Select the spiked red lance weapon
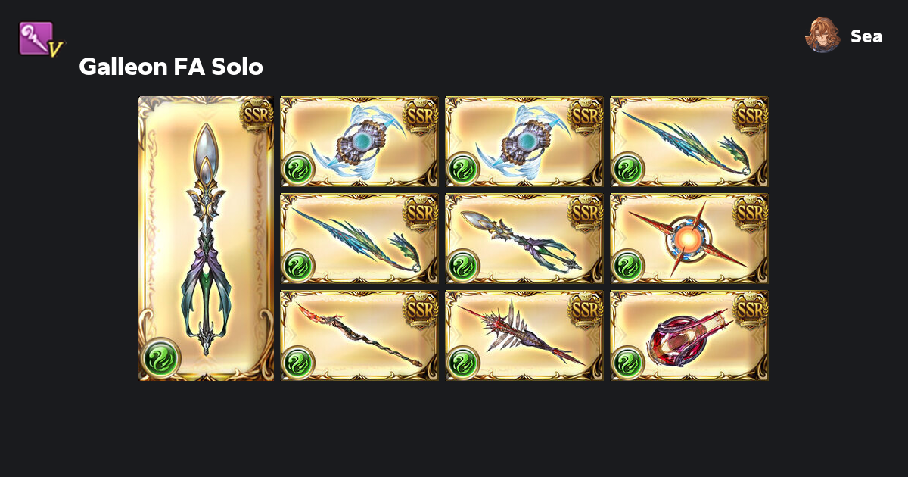The image size is (908, 477). coord(524,335)
